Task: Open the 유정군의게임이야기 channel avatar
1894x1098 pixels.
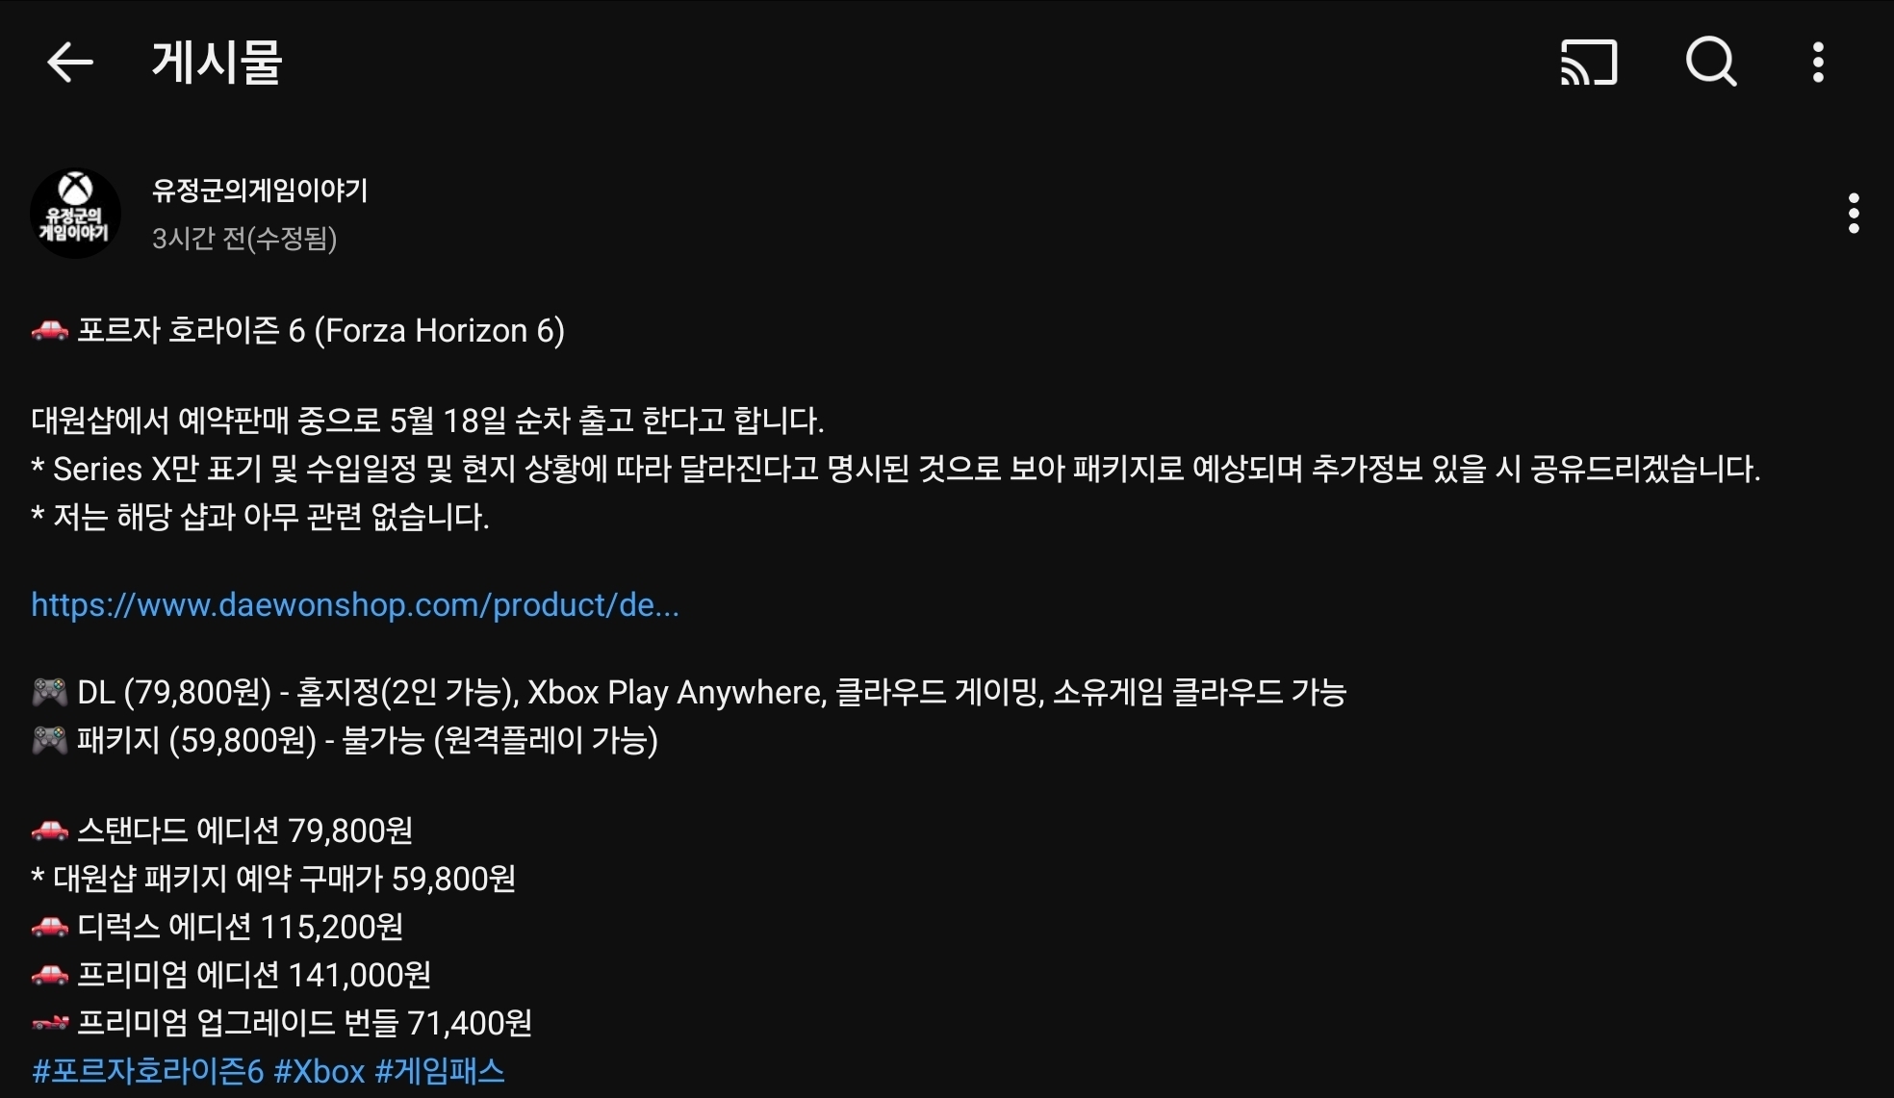Action: coord(76,214)
